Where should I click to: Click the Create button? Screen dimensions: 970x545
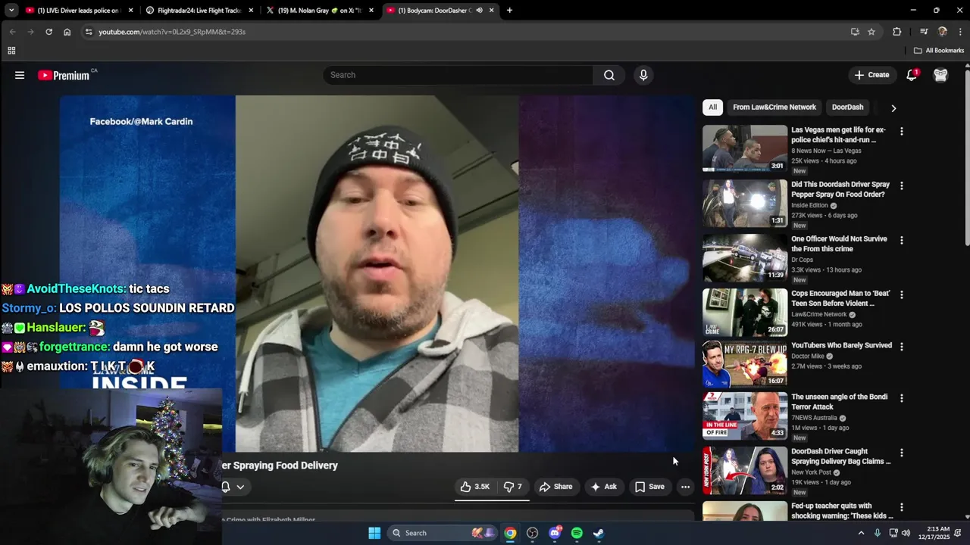[x=871, y=75]
